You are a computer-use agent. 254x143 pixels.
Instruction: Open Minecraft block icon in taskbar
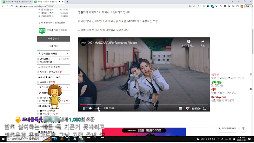click(62, 139)
